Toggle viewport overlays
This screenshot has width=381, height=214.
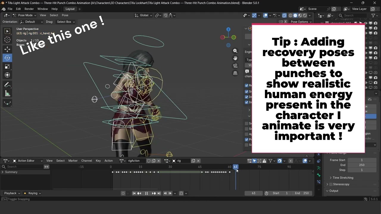pos(265,15)
